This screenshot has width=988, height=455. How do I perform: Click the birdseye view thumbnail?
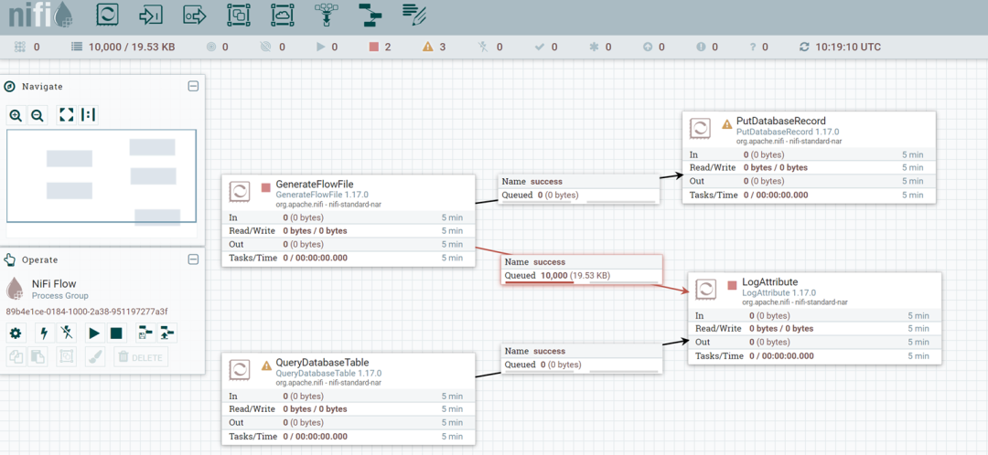[102, 175]
